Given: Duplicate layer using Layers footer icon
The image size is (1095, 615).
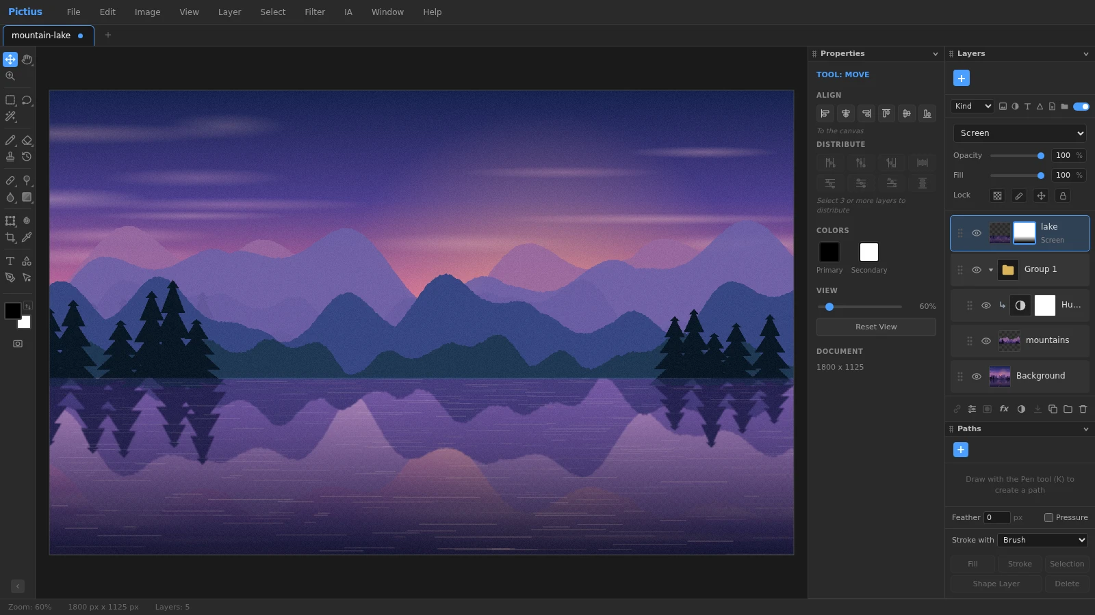Looking at the screenshot, I should [x=1053, y=409].
